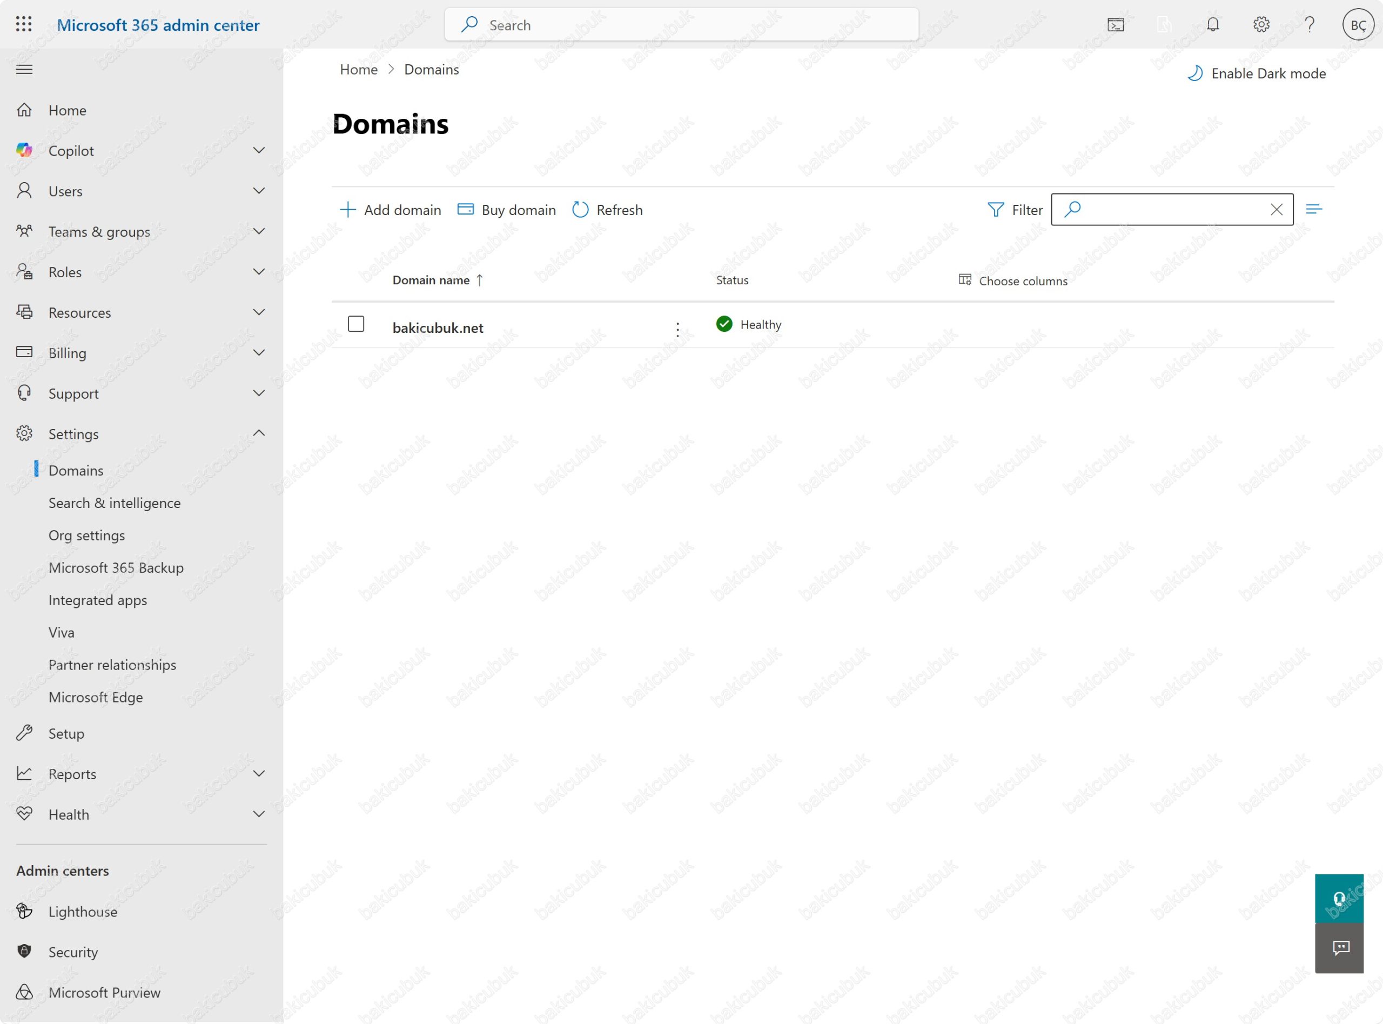This screenshot has width=1383, height=1024.
Task: Open the BÇ account avatar
Action: pyautogui.click(x=1358, y=25)
